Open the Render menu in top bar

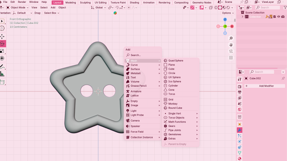coord(22,2)
